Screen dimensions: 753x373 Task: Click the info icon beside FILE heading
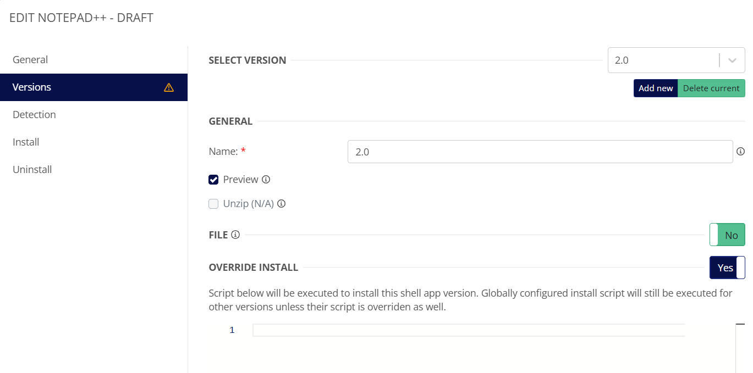(x=235, y=235)
